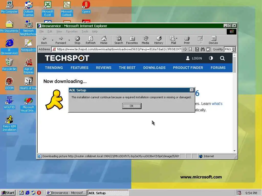
Task: Go back using the Back toolbar button
Action: (44, 40)
